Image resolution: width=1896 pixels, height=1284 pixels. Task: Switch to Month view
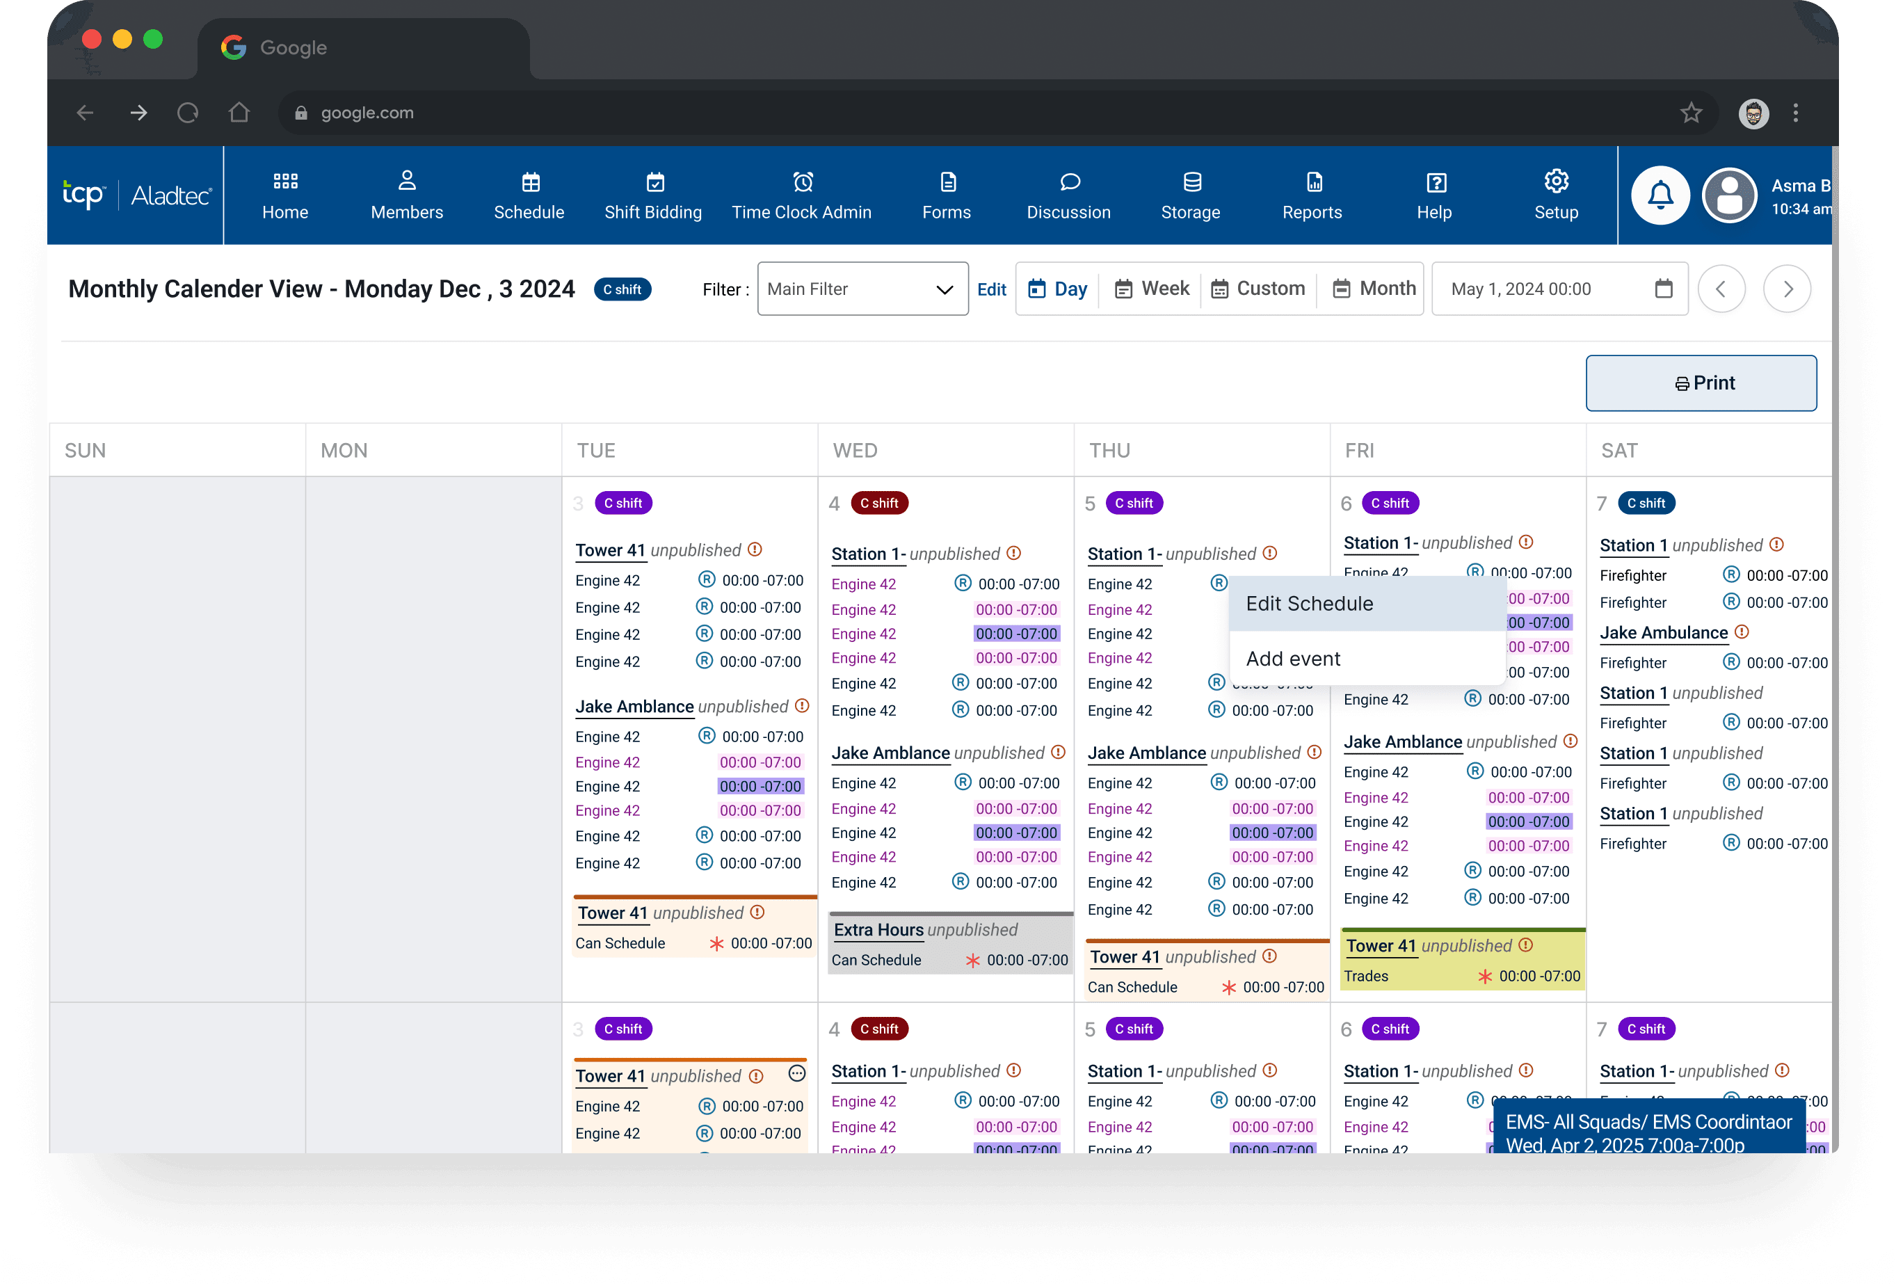tap(1374, 289)
